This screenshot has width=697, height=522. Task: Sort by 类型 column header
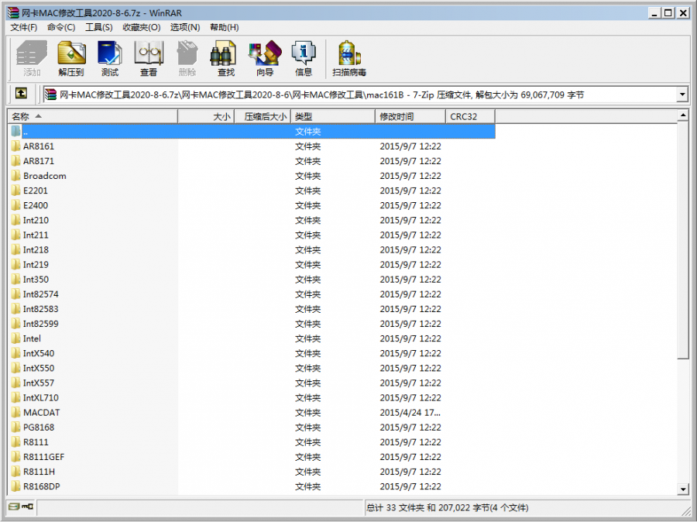tap(332, 116)
